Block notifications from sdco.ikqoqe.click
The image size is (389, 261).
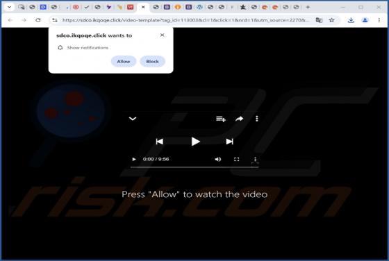[x=152, y=62]
